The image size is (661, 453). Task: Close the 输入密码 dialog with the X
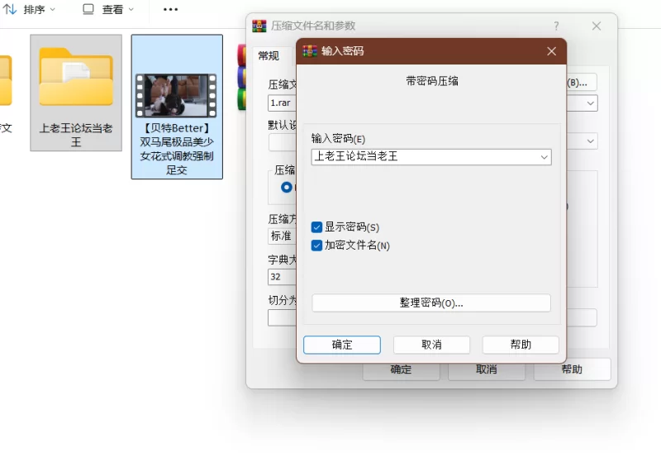(551, 51)
